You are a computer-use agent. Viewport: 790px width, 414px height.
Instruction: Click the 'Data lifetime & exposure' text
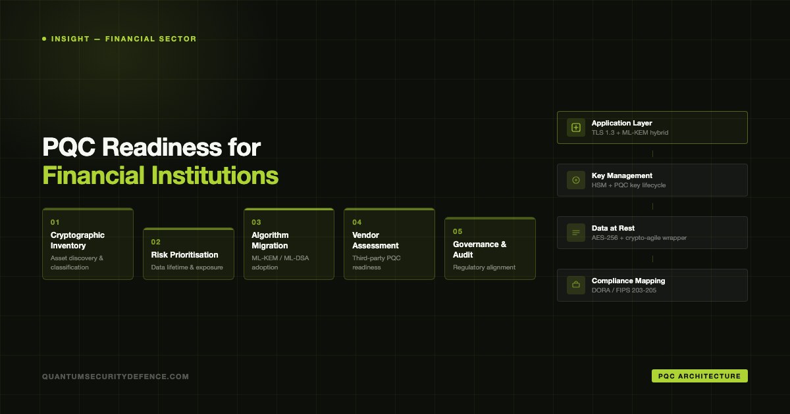(x=187, y=267)
